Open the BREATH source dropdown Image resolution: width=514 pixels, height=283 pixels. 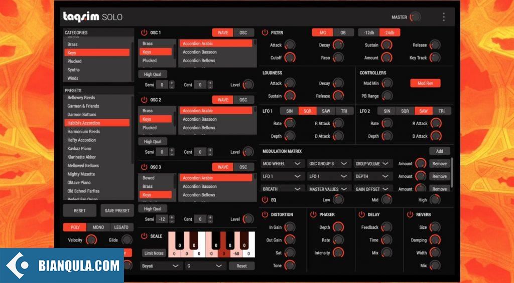pyautogui.click(x=282, y=189)
